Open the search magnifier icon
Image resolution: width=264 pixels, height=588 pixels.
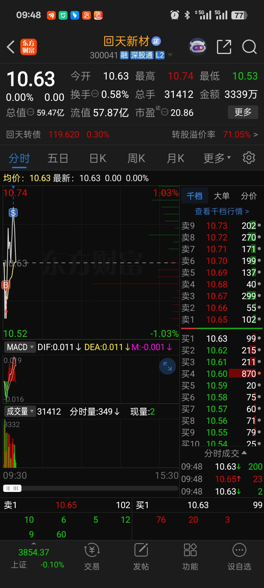[249, 47]
